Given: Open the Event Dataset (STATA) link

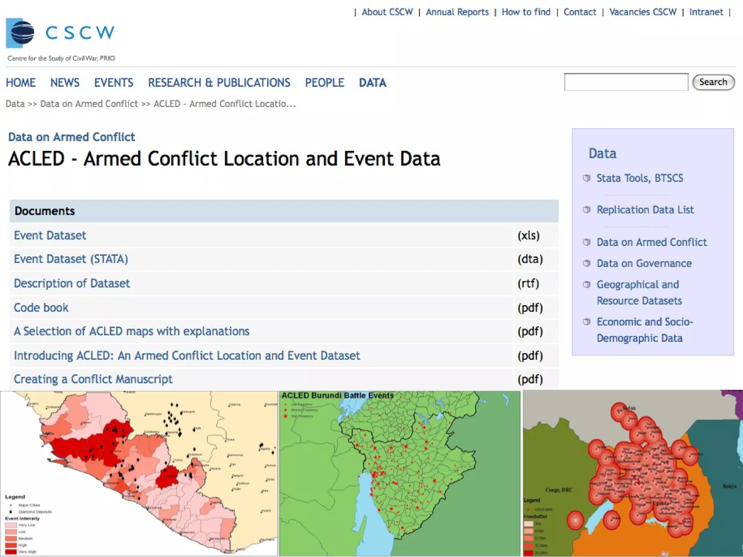Looking at the screenshot, I should 71,259.
